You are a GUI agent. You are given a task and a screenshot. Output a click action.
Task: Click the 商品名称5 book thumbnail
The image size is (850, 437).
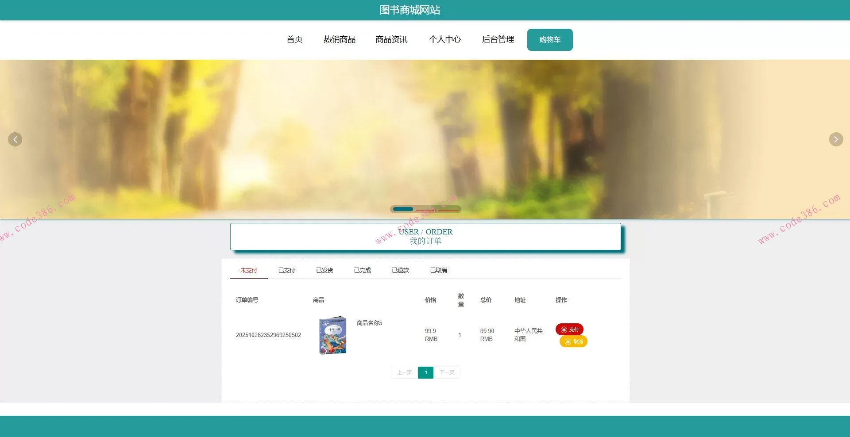(x=332, y=335)
